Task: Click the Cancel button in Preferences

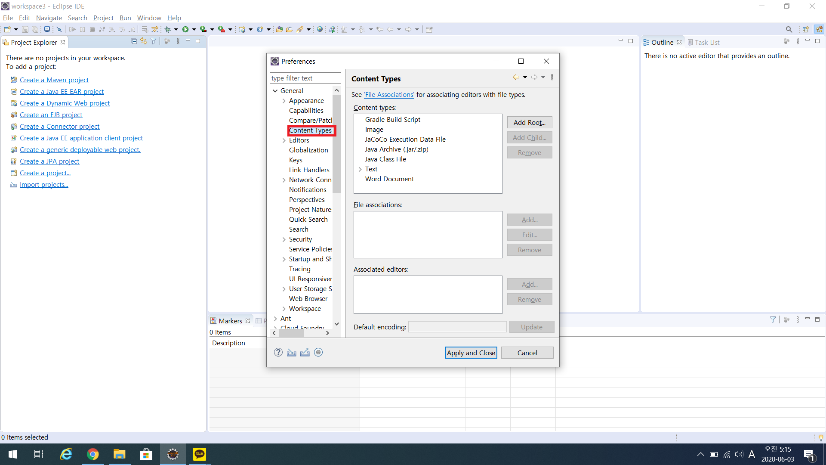Action: click(527, 353)
